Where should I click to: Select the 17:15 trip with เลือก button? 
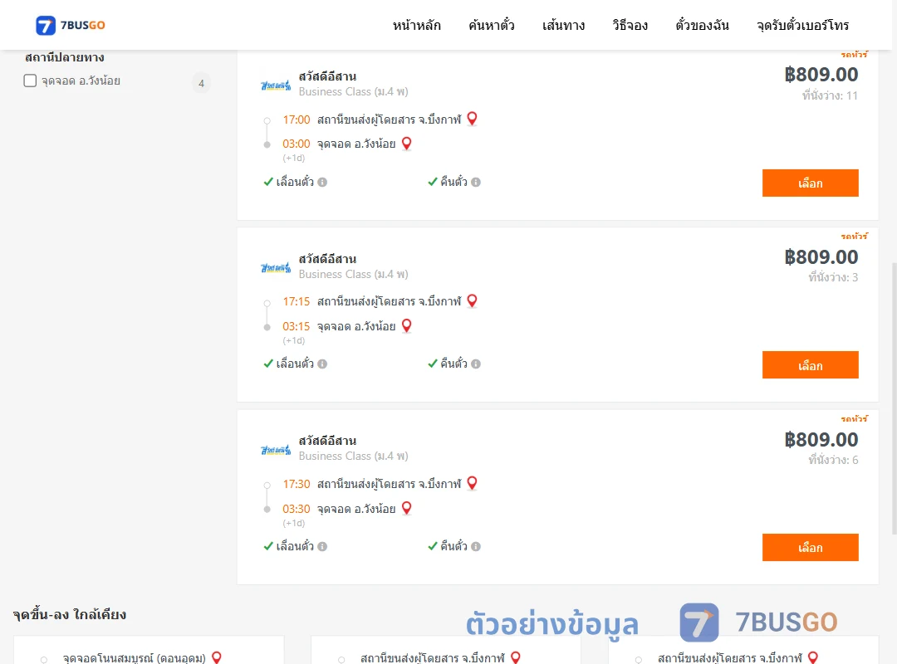(x=810, y=365)
